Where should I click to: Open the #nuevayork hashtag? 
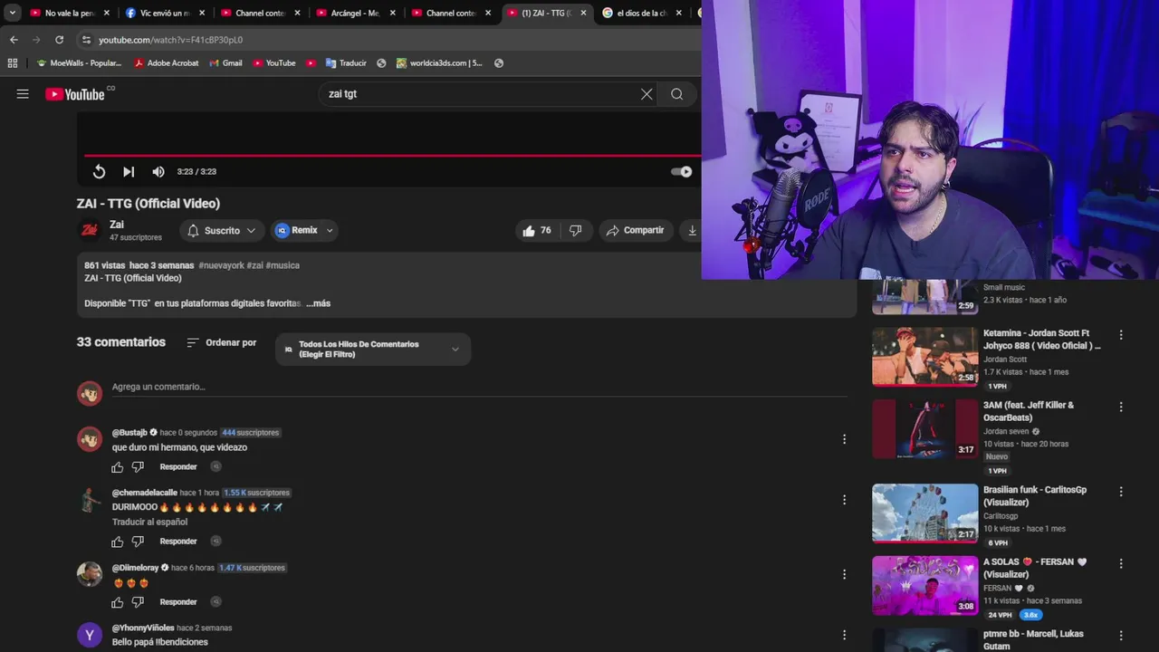tap(221, 265)
